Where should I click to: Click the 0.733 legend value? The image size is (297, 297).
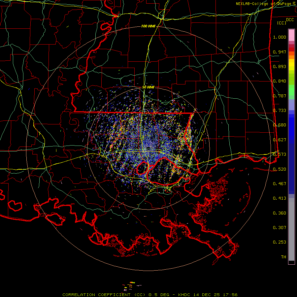coord(280,111)
